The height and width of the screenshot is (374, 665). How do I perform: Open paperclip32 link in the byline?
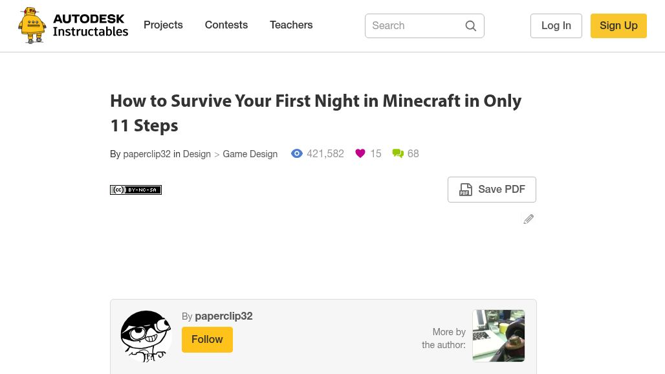point(147,154)
